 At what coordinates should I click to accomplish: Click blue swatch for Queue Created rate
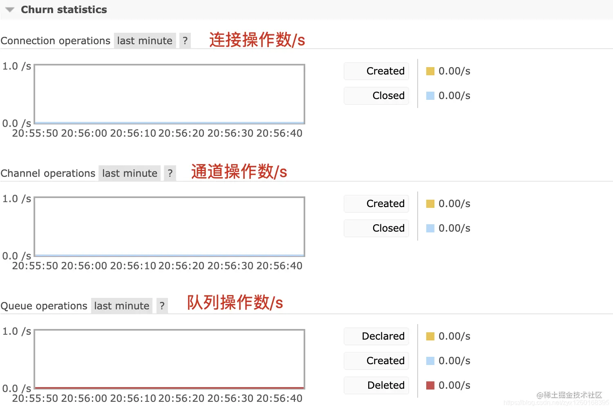(x=430, y=361)
